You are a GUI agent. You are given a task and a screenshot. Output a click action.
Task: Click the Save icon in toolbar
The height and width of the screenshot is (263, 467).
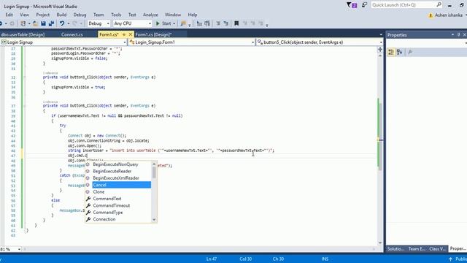[x=44, y=23]
